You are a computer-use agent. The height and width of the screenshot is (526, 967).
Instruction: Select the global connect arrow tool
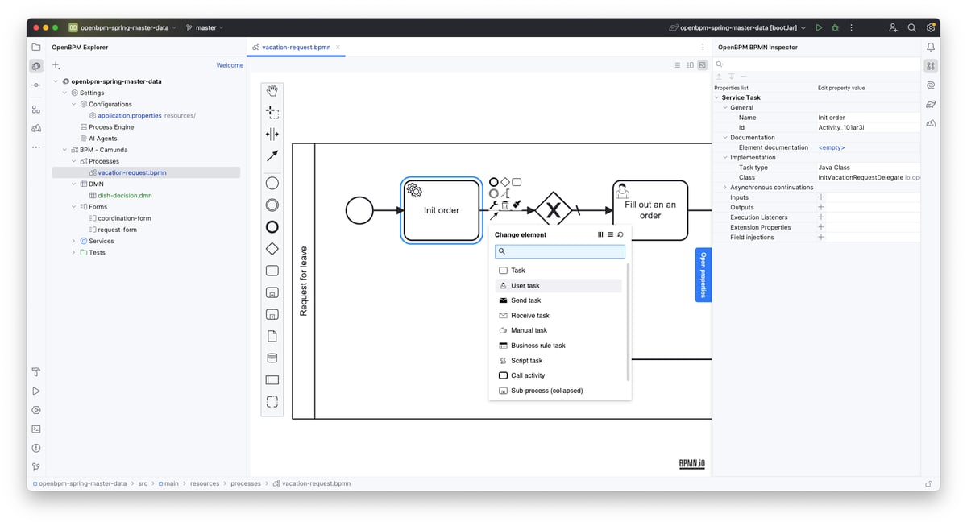[x=272, y=156]
